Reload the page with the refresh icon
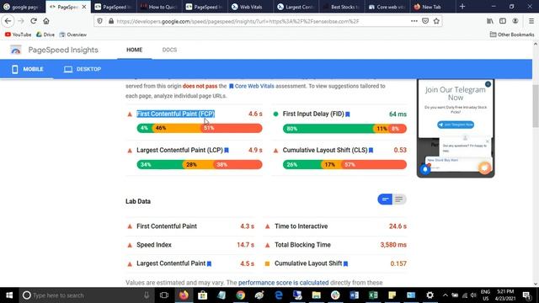The height and width of the screenshot is (303, 539). click(34, 21)
